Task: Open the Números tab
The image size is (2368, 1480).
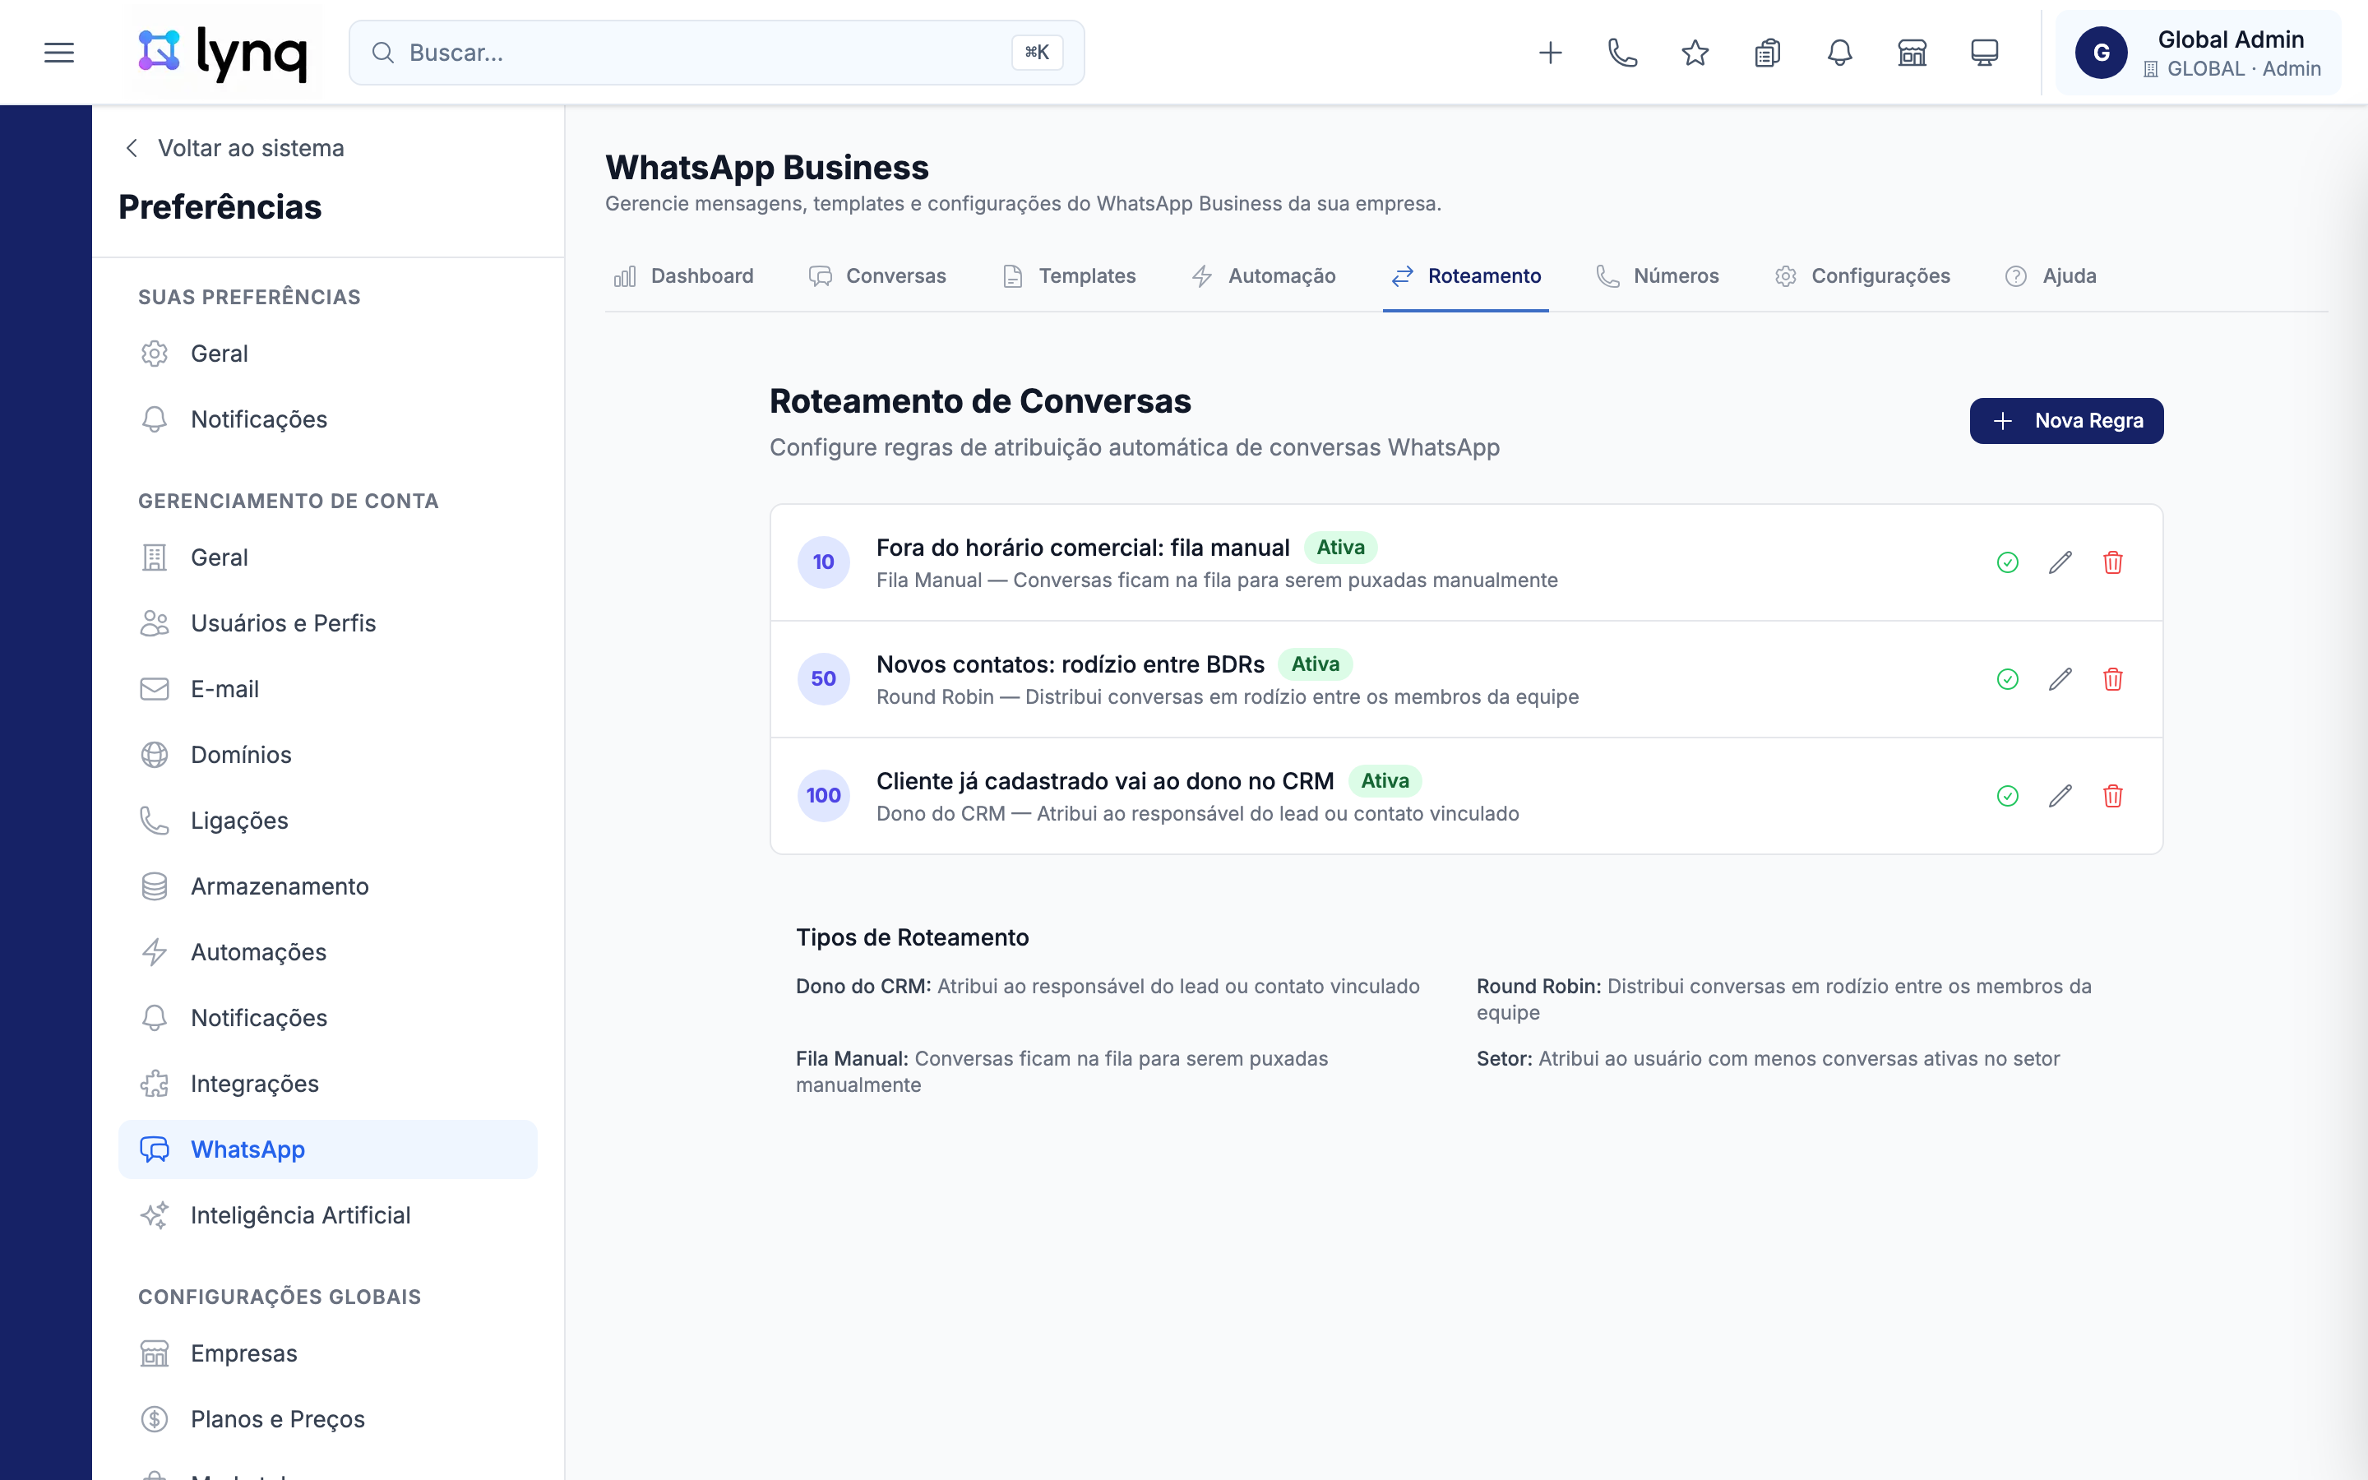Action: tap(1657, 276)
